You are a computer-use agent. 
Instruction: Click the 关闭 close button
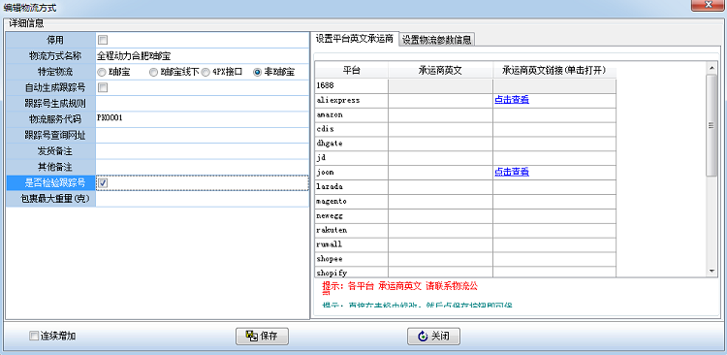coord(433,336)
